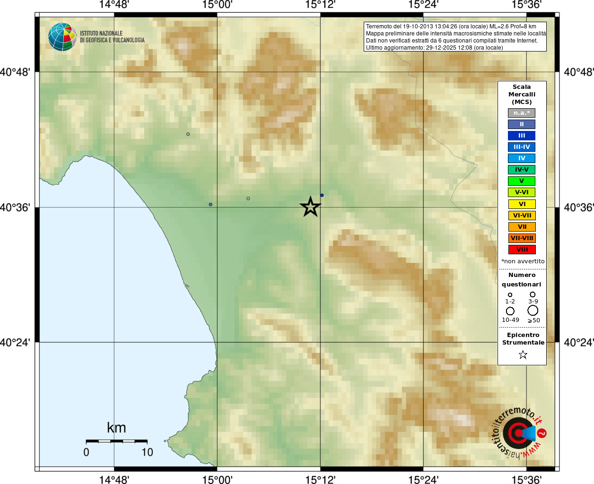Select the blue III intensity swatch
The width and height of the screenshot is (594, 484).
pyautogui.click(x=522, y=136)
